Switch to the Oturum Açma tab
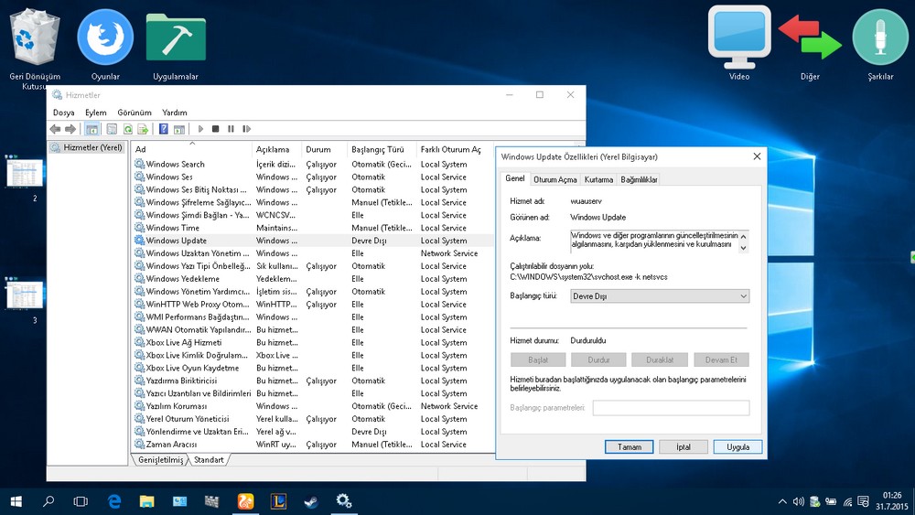This screenshot has height=515, width=915. (555, 179)
